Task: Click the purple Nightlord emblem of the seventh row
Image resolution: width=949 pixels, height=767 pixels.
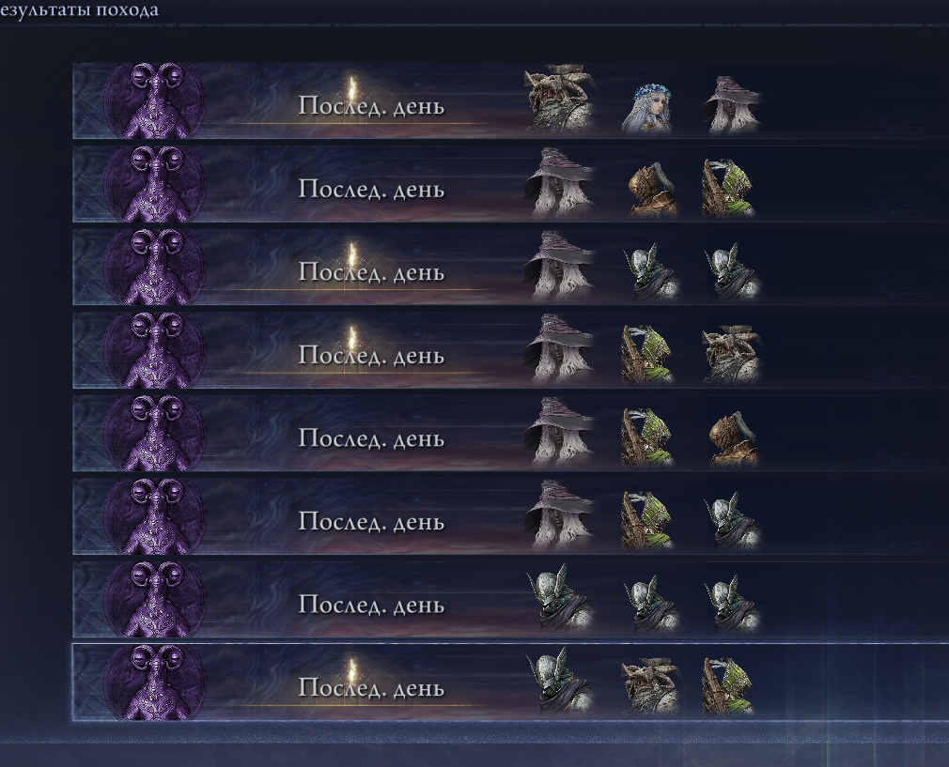Action: coord(154,600)
